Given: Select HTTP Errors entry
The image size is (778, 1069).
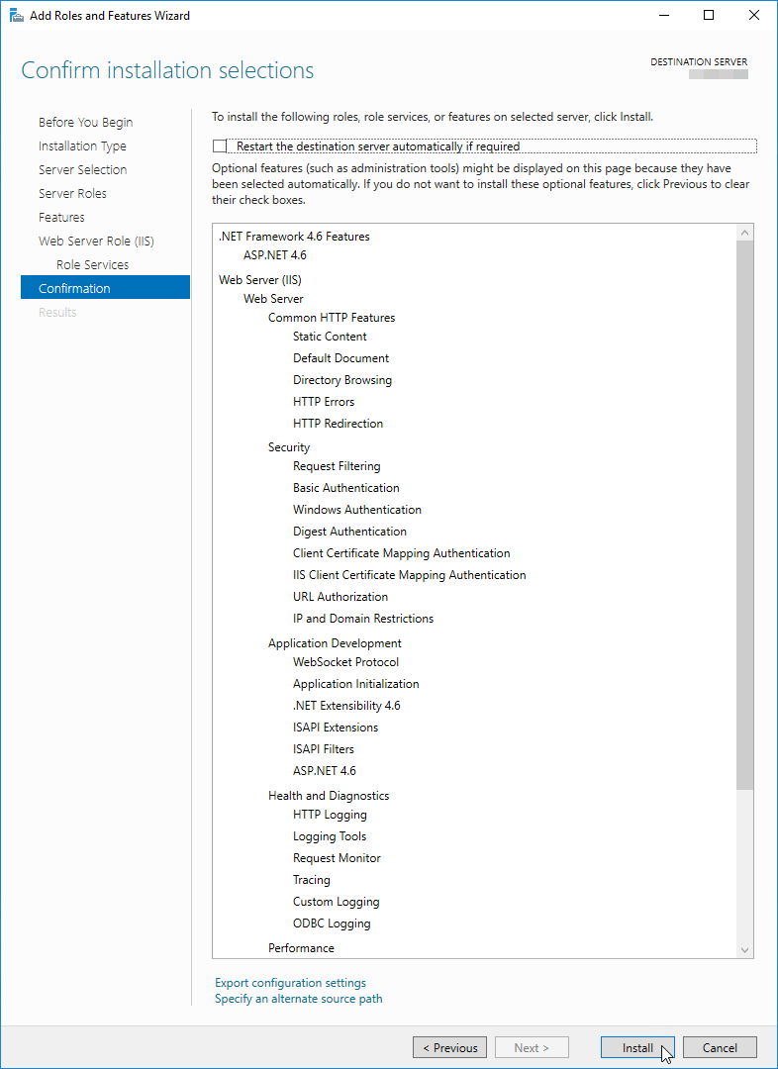Looking at the screenshot, I should [x=324, y=402].
